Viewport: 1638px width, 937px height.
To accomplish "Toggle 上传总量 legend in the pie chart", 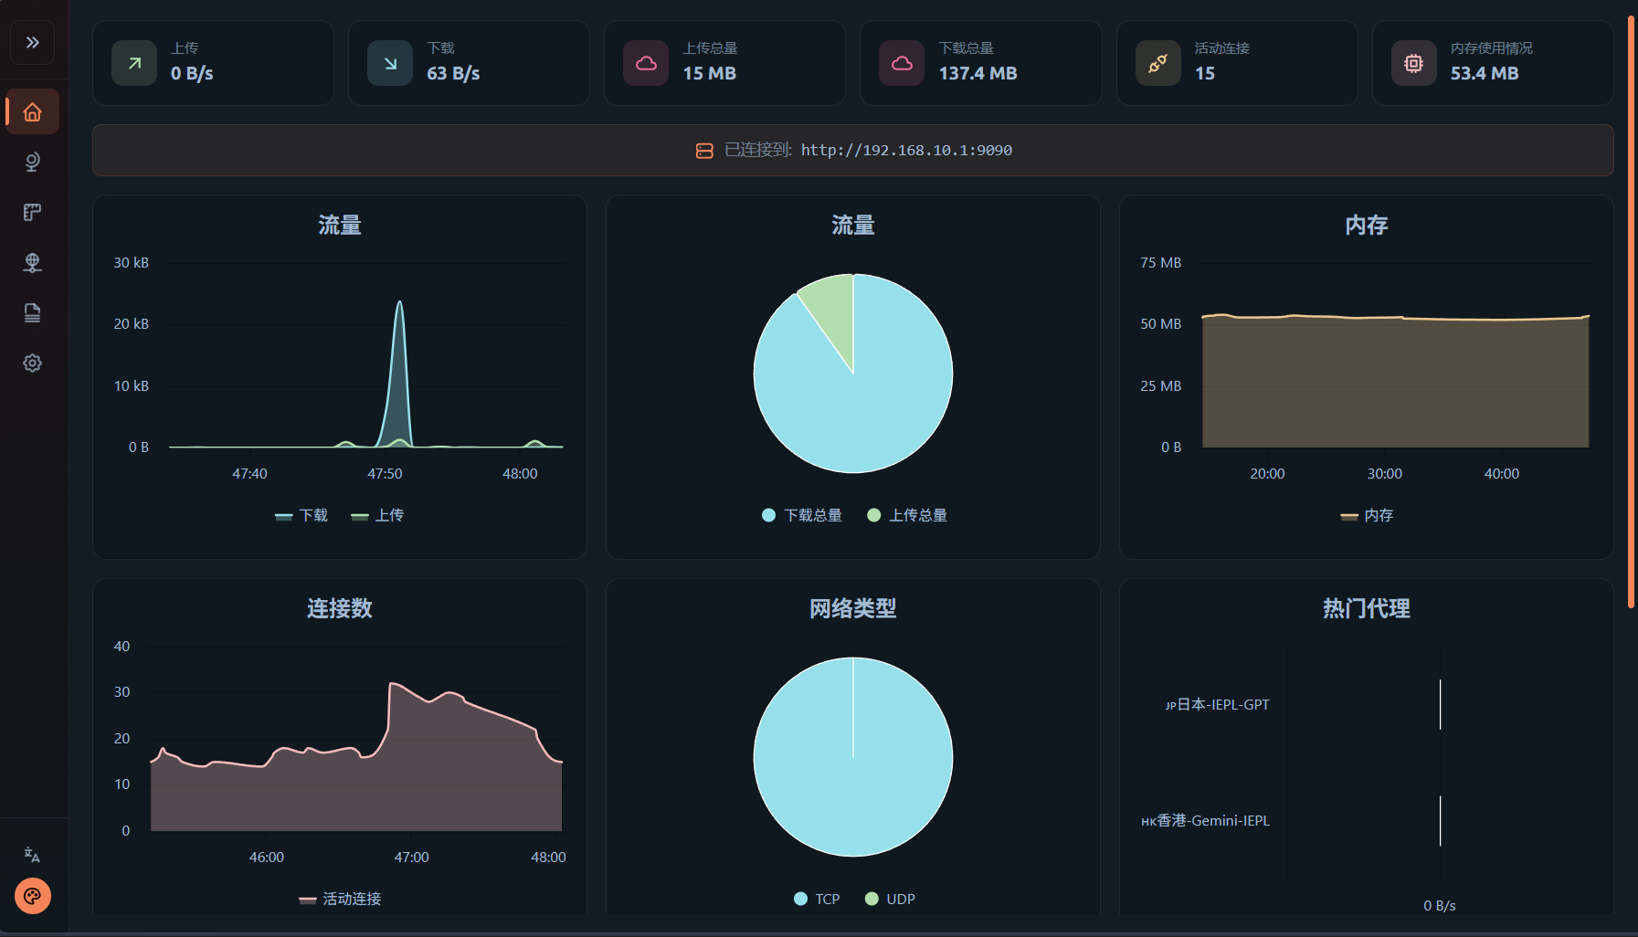I will (907, 516).
